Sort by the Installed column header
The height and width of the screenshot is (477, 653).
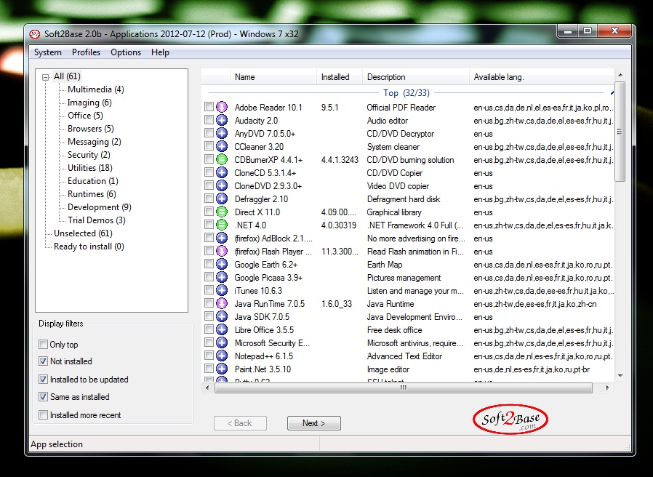[340, 77]
